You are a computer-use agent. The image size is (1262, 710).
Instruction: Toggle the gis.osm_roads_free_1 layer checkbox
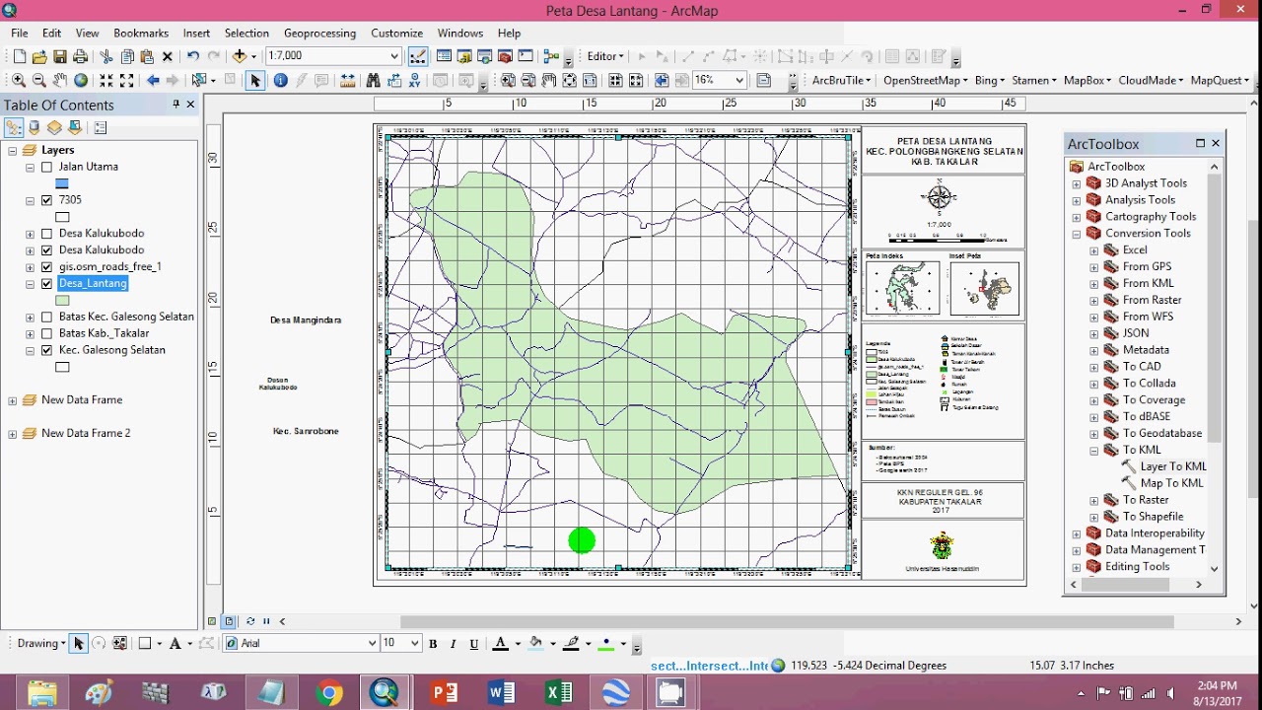47,267
